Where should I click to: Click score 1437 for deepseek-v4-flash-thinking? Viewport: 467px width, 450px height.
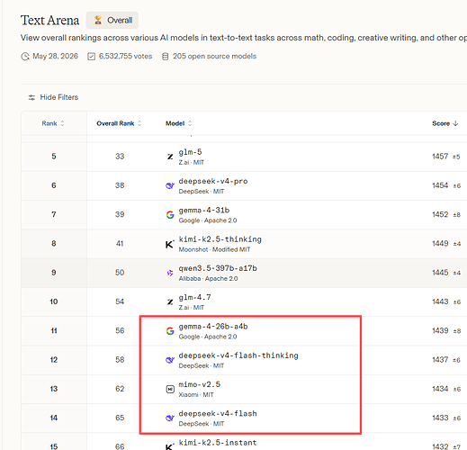pyautogui.click(x=440, y=359)
